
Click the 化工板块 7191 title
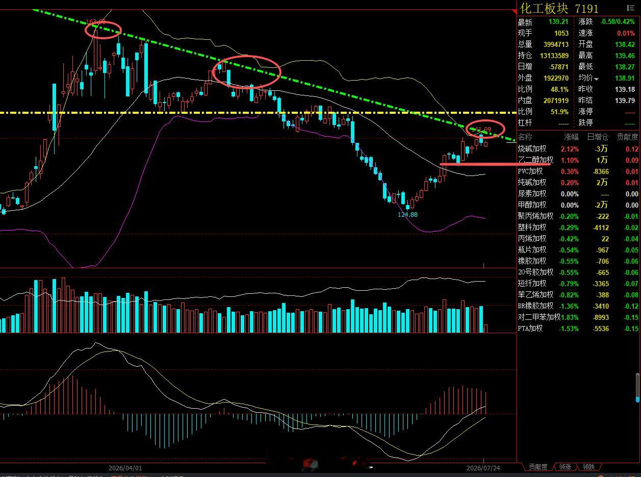[559, 8]
